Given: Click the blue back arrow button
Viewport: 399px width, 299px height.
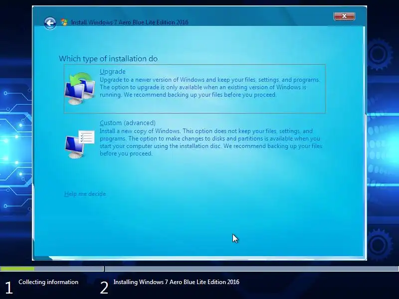Looking at the screenshot, I should [50, 23].
